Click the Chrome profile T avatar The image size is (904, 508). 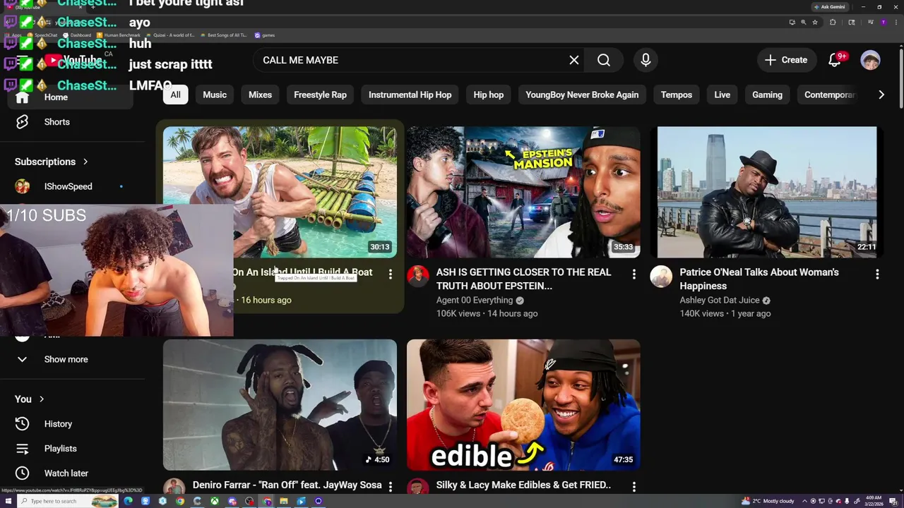pyautogui.click(x=883, y=22)
